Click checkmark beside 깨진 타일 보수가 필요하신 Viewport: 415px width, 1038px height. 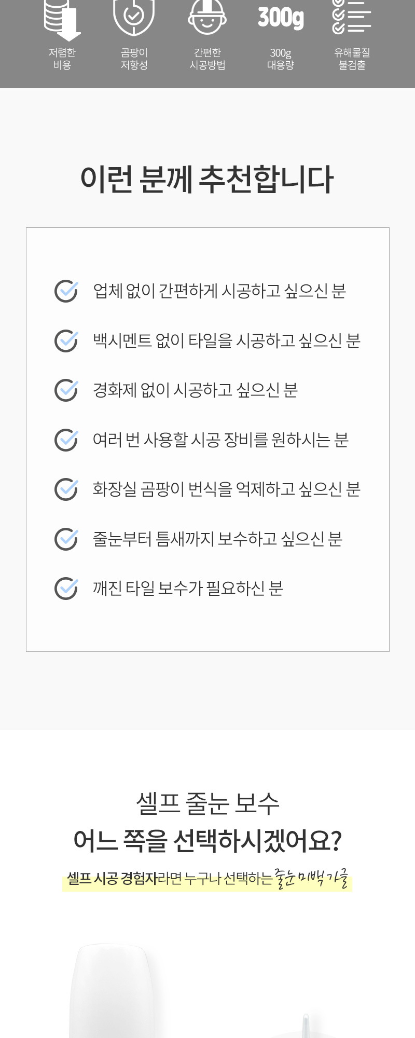pyautogui.click(x=66, y=588)
